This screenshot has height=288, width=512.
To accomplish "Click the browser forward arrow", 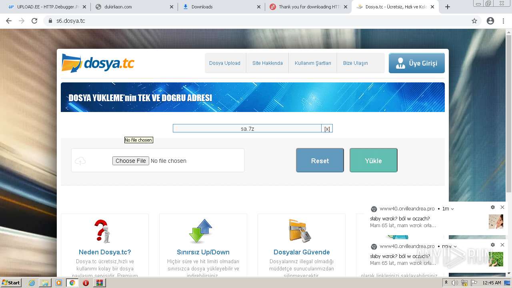I will click(22, 21).
